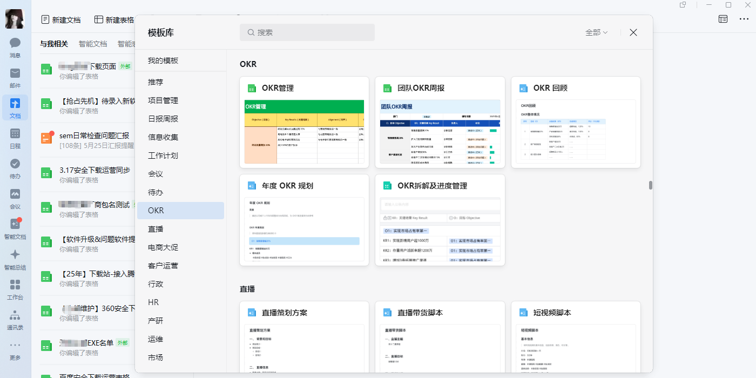Expand the 全部 filter dropdown
Screen dimensions: 756x378
597,32
